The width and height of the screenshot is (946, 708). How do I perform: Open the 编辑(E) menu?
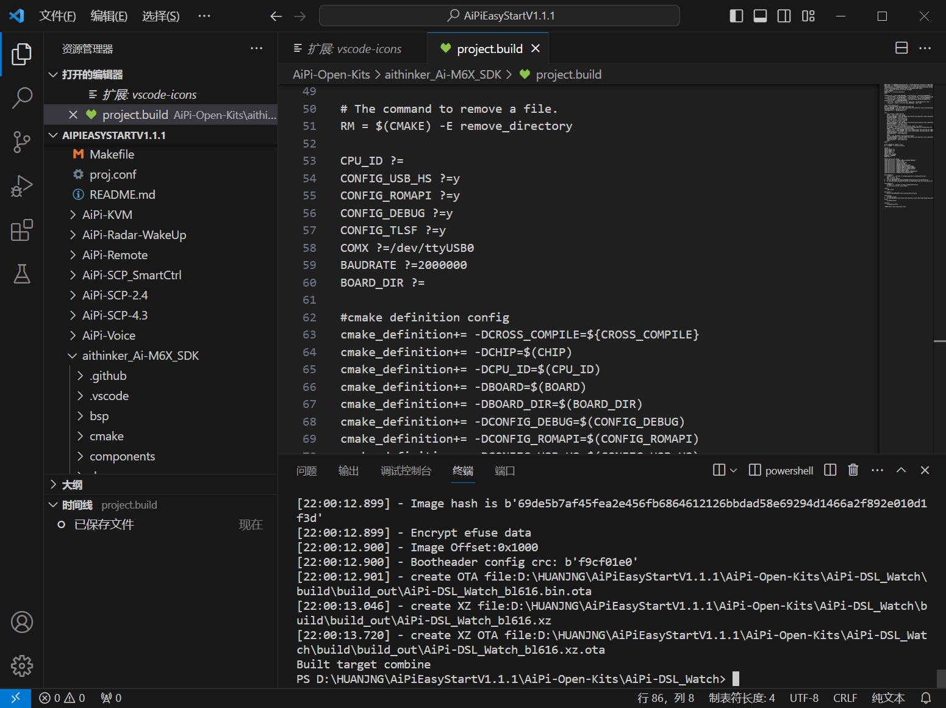(x=109, y=16)
